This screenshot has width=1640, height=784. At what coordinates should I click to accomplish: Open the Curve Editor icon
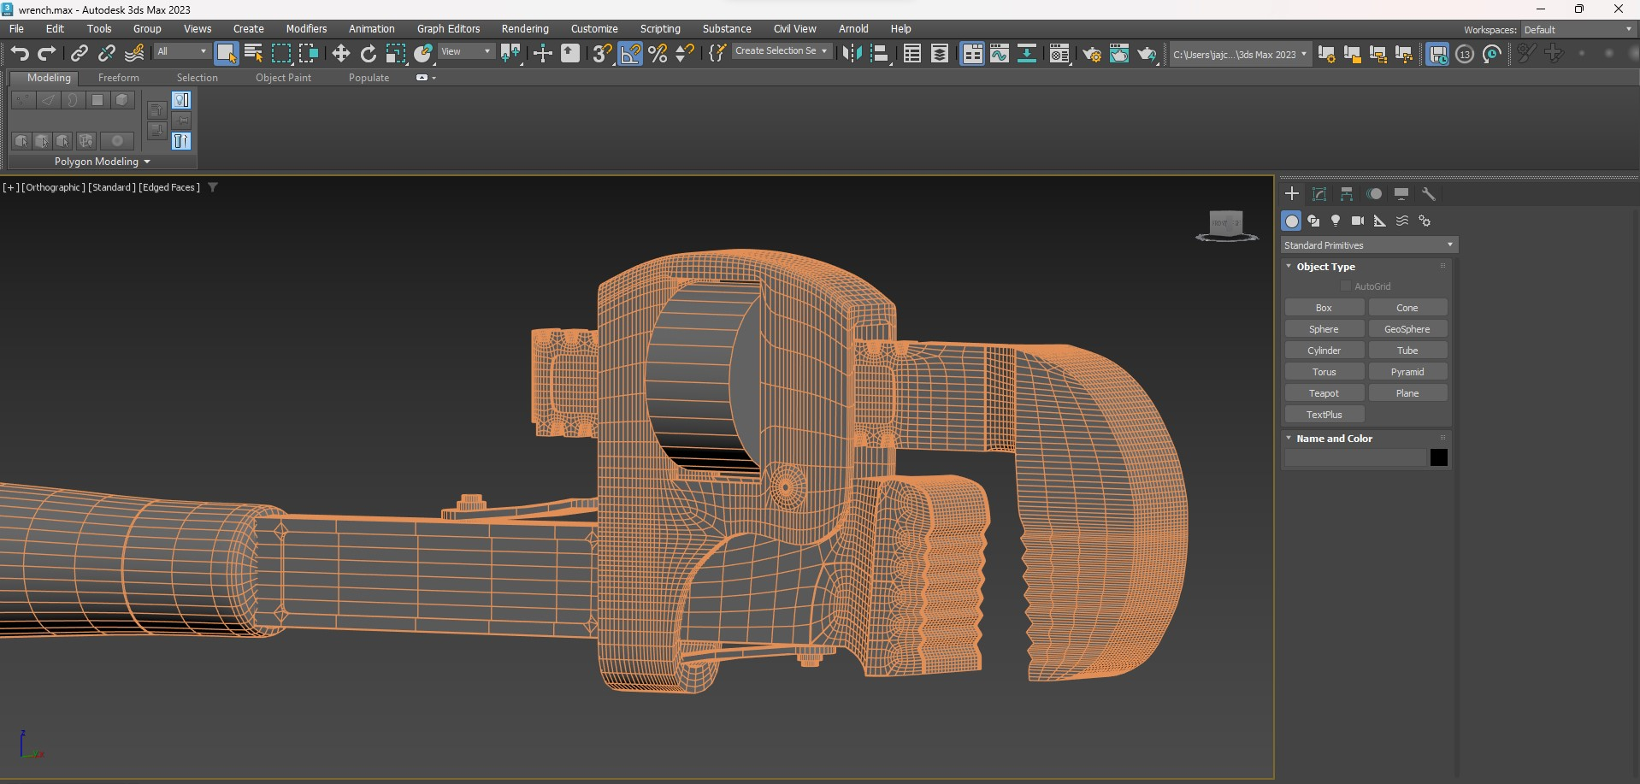coord(1000,53)
